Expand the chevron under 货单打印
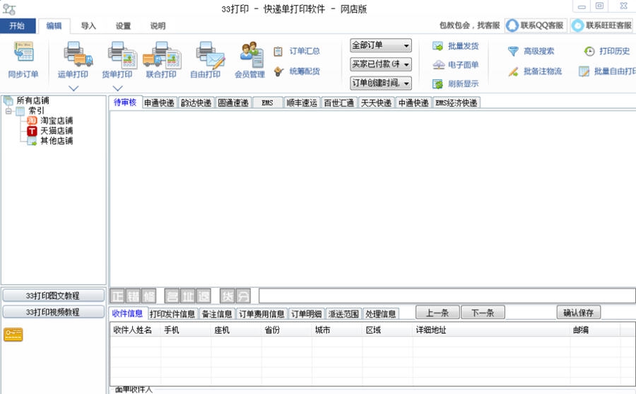636x394 pixels. 117,88
